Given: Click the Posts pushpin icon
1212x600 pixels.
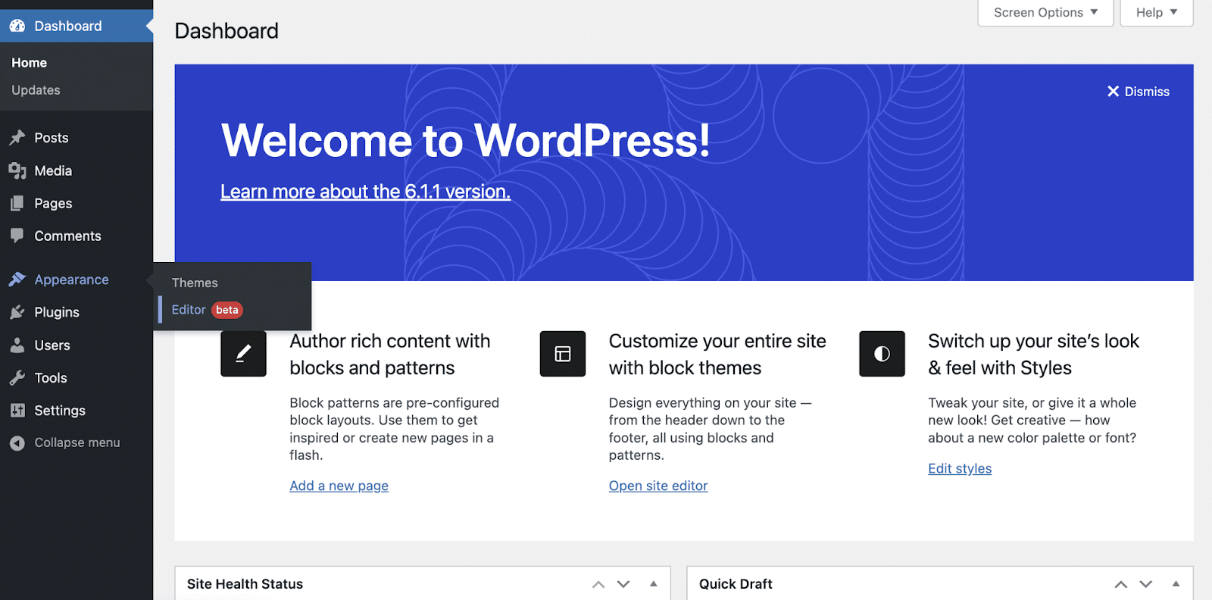Looking at the screenshot, I should click(17, 138).
